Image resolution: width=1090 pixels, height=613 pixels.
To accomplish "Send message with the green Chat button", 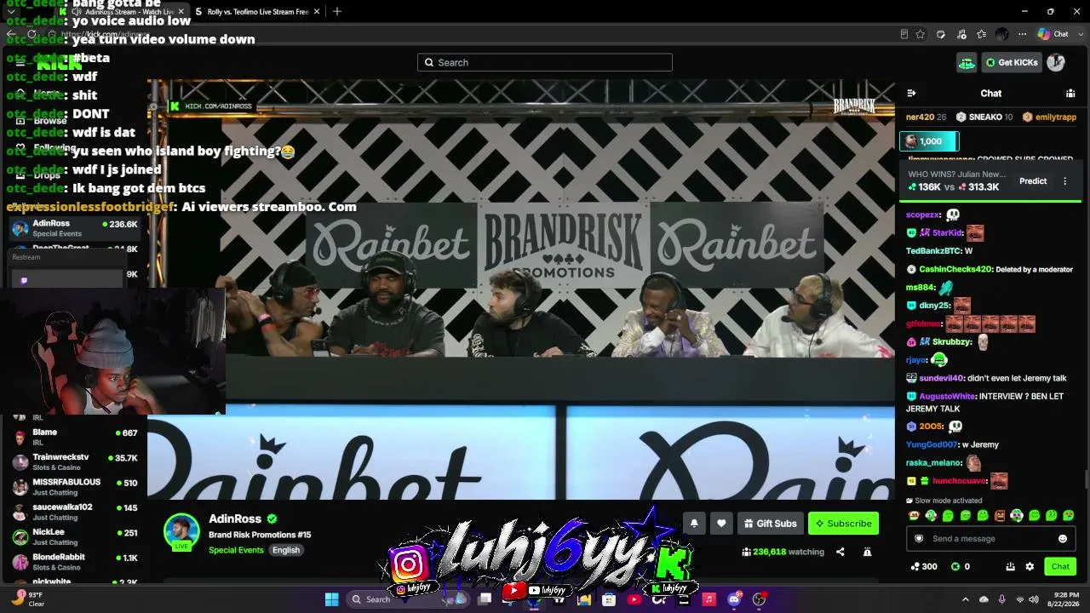I will 1060,567.
